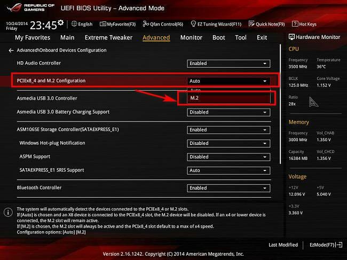Click the settings gear beside the clock
The width and height of the screenshot is (347, 260).
pyautogui.click(x=60, y=22)
